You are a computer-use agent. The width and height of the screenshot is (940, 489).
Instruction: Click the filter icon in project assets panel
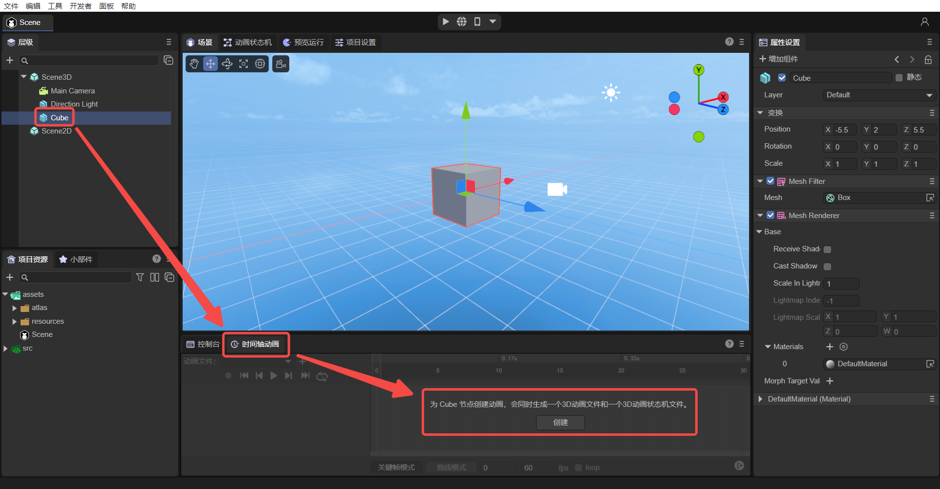point(140,277)
